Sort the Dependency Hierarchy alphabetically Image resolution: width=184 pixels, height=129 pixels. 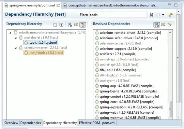(x=70, y=25)
